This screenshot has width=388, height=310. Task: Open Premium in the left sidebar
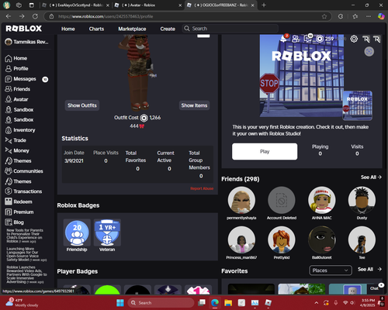[x=19, y=212]
